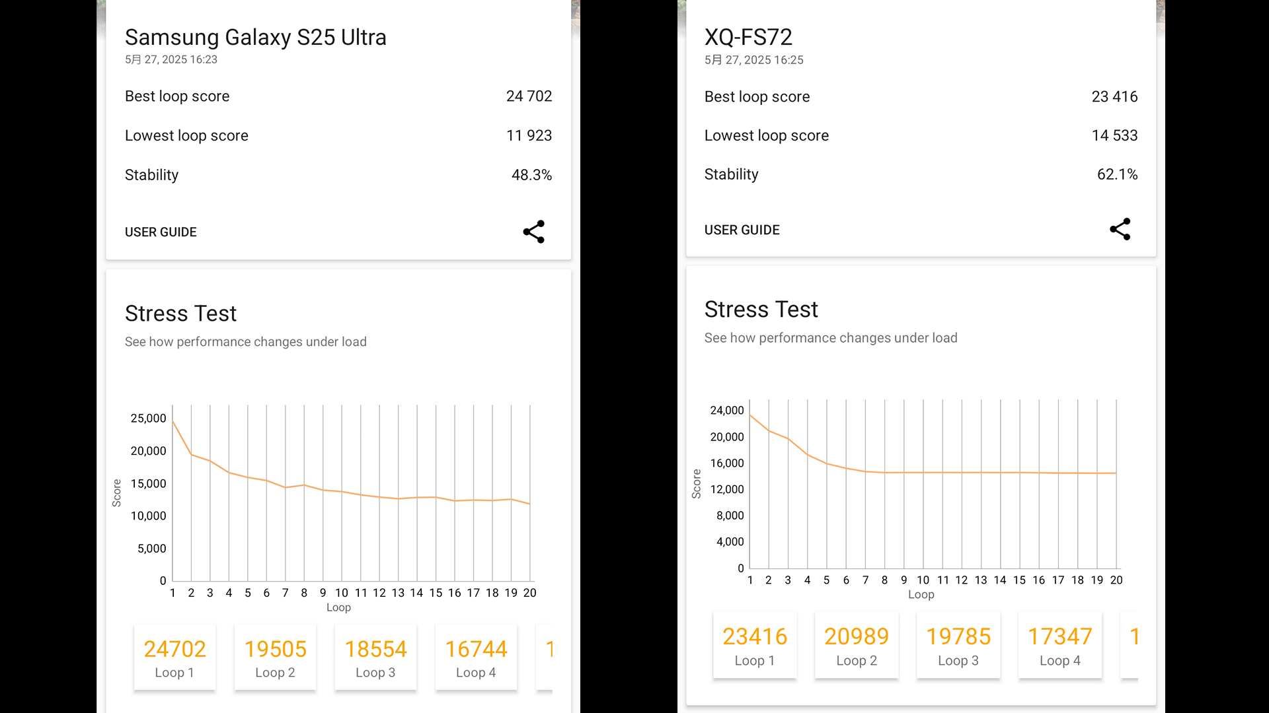Click the Lowest loop score value 14 533

[x=1114, y=136]
